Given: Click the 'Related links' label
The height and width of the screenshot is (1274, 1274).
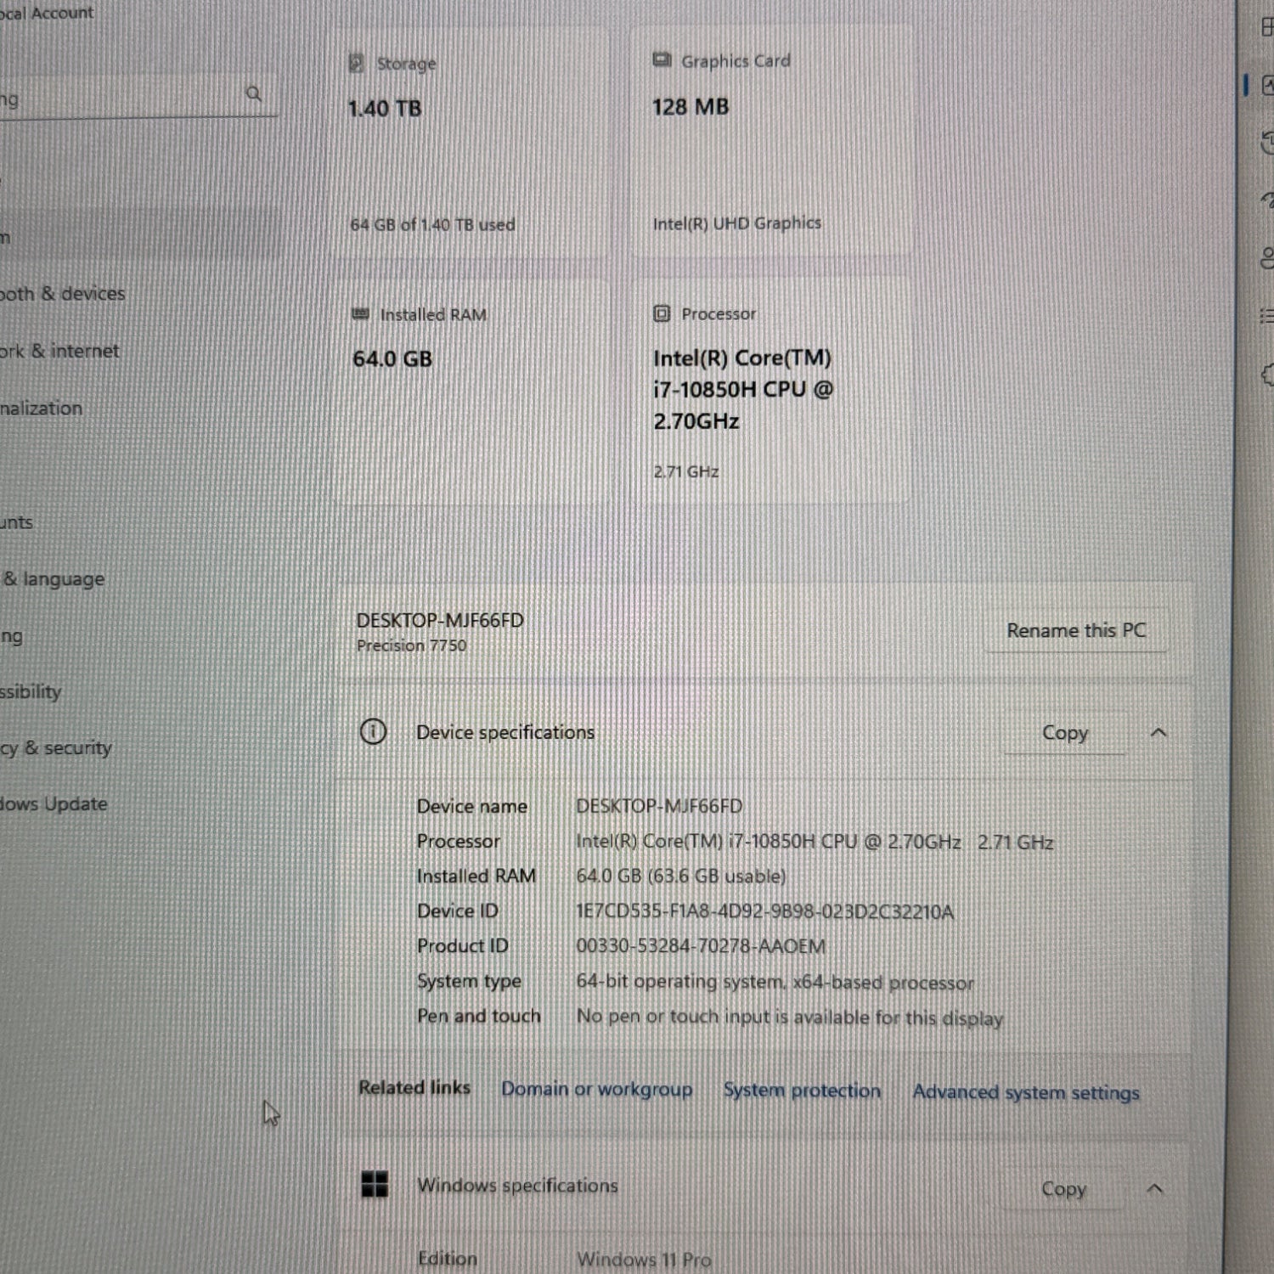Looking at the screenshot, I should pos(414,1087).
